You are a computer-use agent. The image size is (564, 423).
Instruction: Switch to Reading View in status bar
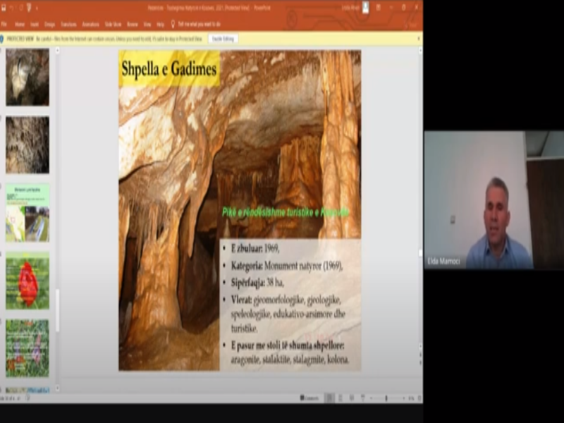351,398
